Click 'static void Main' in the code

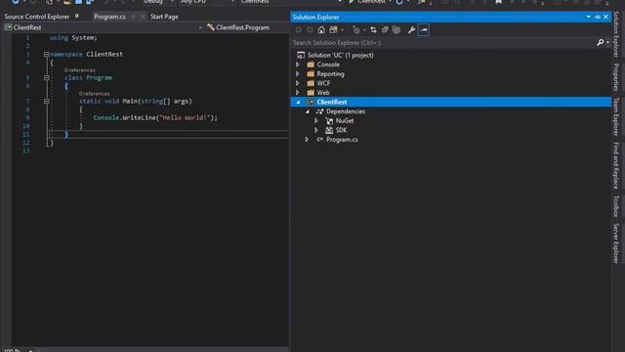[108, 102]
